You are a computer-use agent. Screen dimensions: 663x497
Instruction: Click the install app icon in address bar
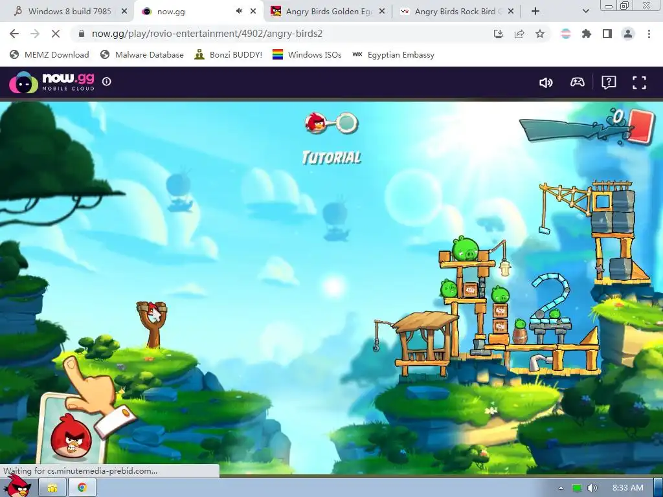click(x=499, y=34)
